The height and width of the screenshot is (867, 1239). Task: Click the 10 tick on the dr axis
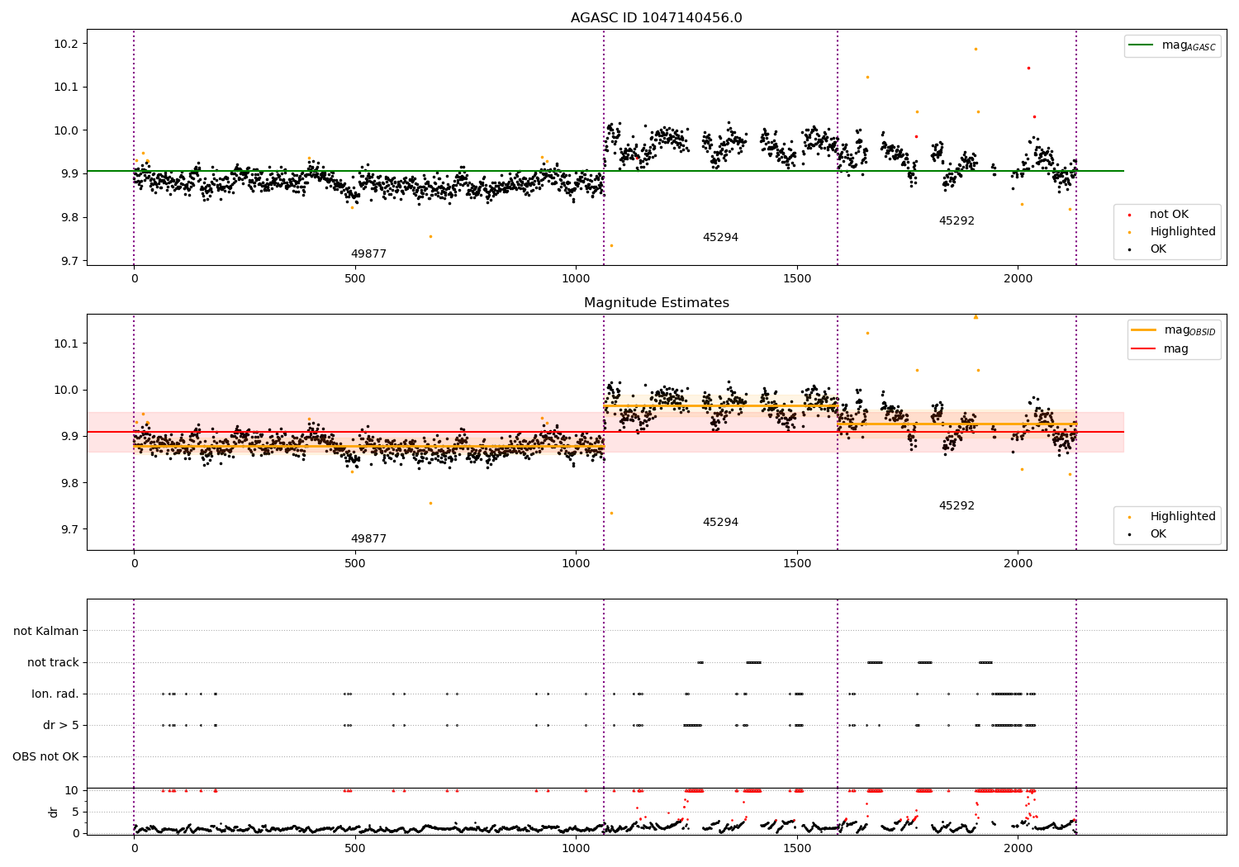tap(72, 790)
